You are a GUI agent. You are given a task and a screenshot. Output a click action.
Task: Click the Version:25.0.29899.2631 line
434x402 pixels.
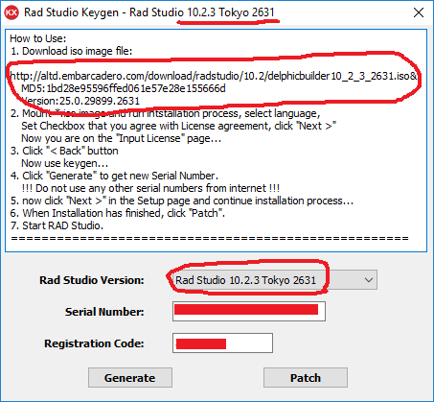[80, 101]
